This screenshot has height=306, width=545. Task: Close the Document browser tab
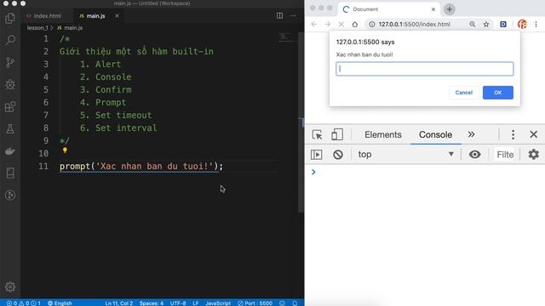coord(433,9)
